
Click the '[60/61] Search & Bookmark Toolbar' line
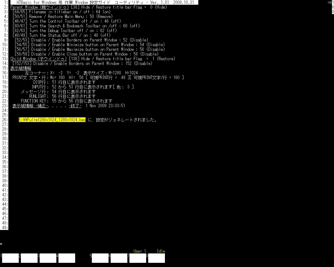coord(76,26)
